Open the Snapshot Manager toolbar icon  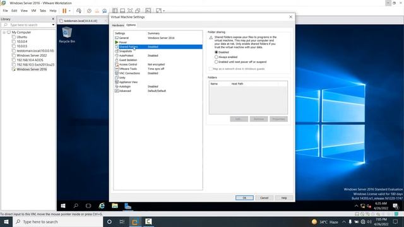(105, 11)
